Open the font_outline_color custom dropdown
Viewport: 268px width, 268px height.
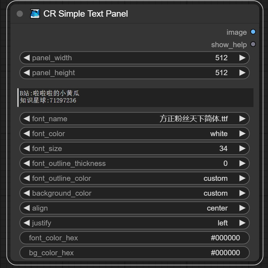(135, 178)
